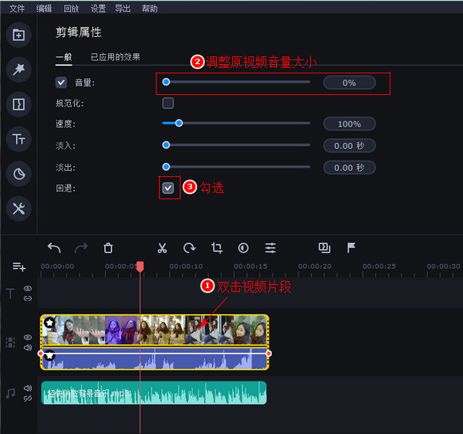Click the 100% speed value field
This screenshot has height=434, width=463.
pyautogui.click(x=350, y=124)
